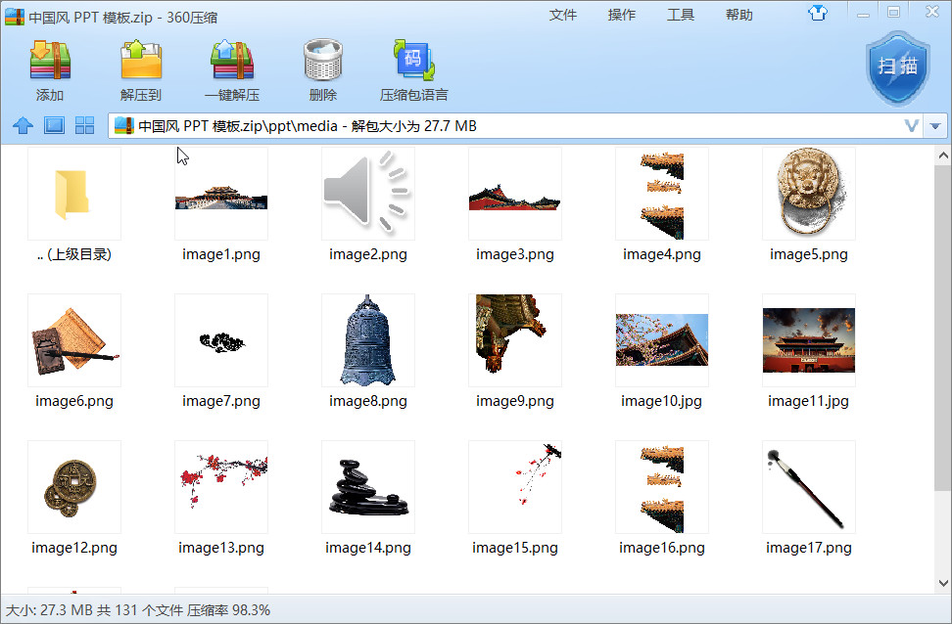Screen dimensions: 952x624
Task: Select image13.png plum blossom branch thumbnail
Action: (221, 487)
